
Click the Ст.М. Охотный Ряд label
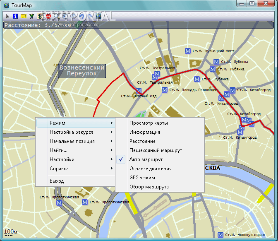[x=139, y=96]
